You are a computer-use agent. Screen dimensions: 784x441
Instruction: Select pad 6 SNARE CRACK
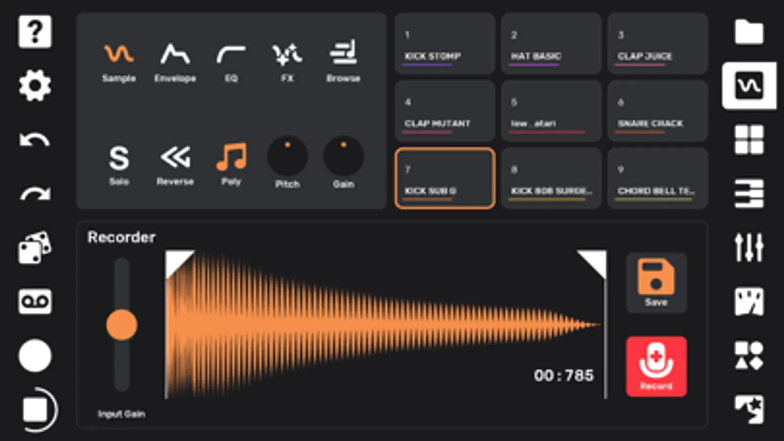[x=658, y=111]
